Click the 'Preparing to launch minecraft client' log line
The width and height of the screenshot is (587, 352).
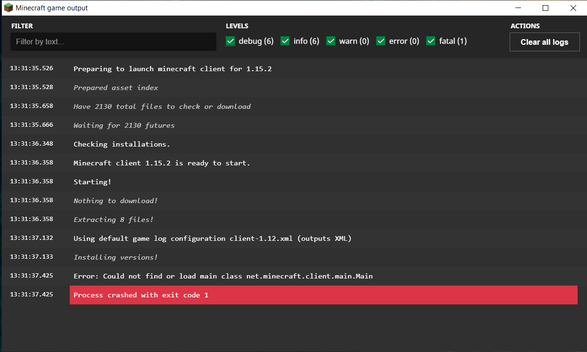pos(173,69)
